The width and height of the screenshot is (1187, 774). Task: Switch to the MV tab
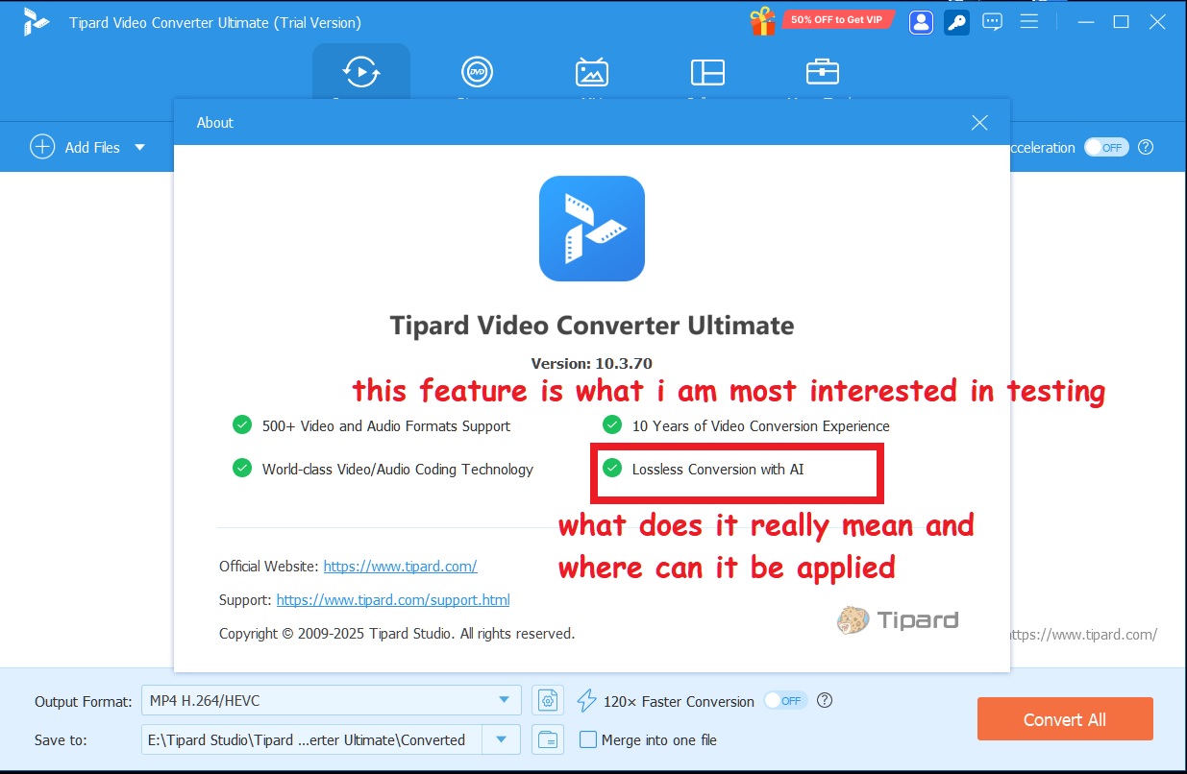point(591,72)
